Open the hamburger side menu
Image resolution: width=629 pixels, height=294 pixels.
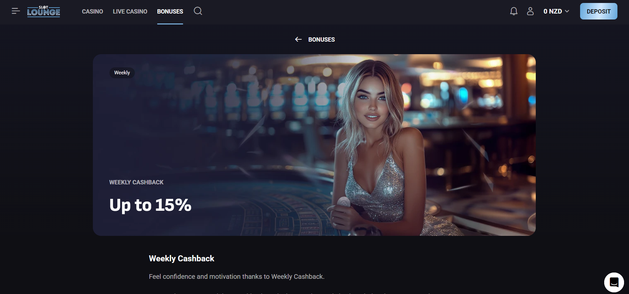[16, 11]
